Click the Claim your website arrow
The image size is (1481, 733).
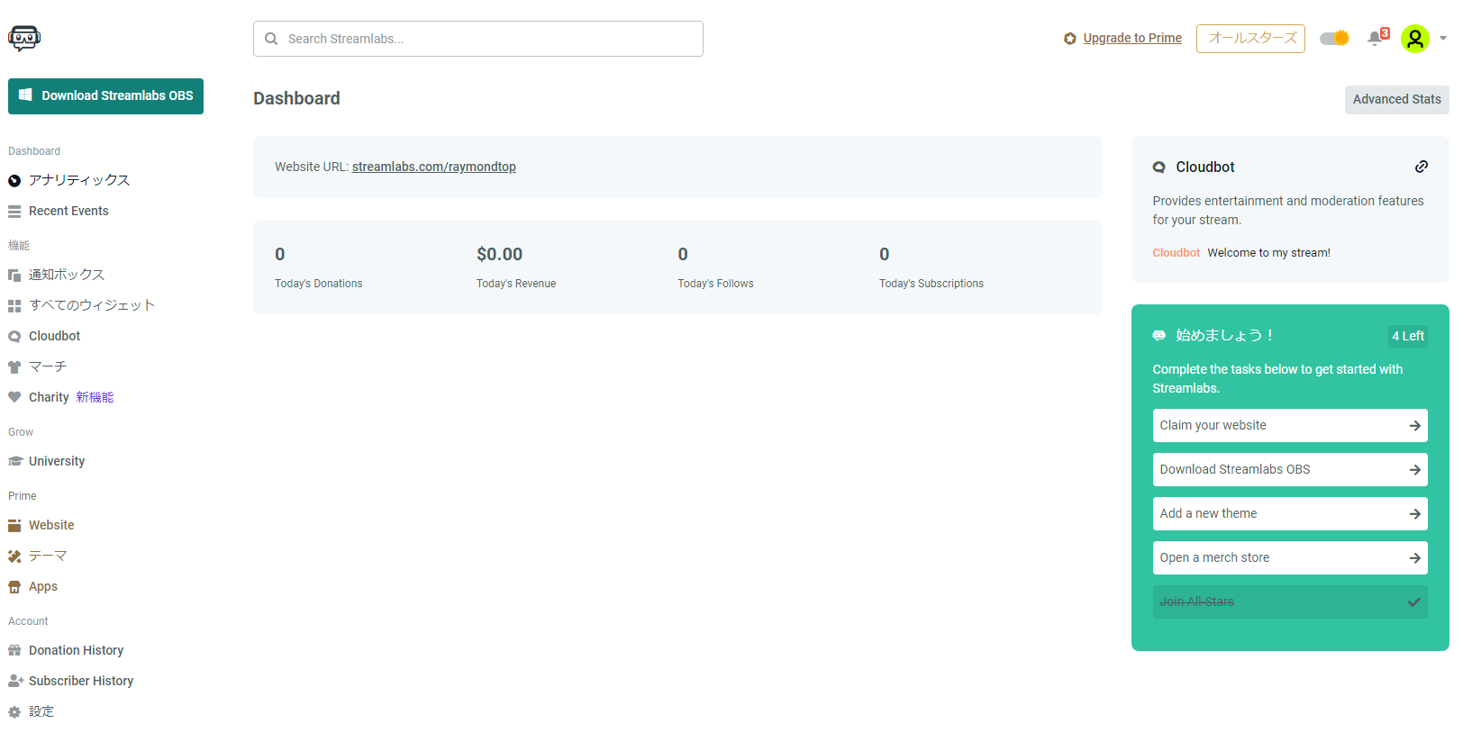[x=1415, y=426]
